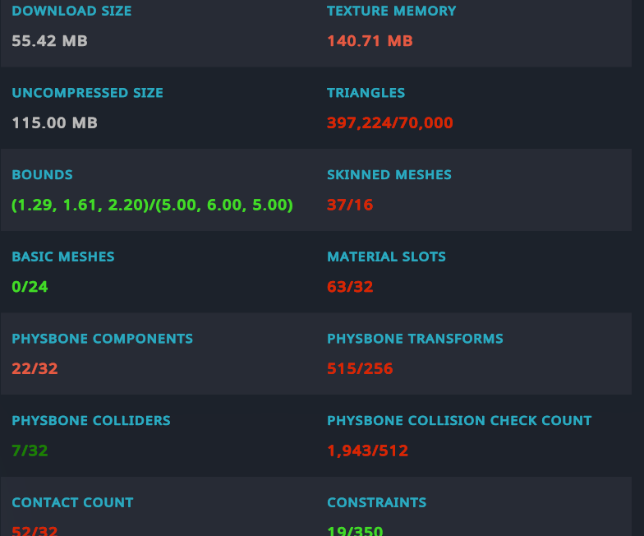This screenshot has height=536, width=644.
Task: Select the 140.71 MB texture memory value
Action: [x=370, y=41]
